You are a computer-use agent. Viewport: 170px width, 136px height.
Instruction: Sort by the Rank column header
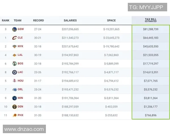(6, 20)
